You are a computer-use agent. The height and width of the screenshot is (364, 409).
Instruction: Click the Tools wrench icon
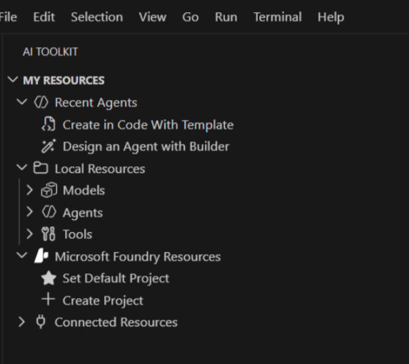pos(49,233)
